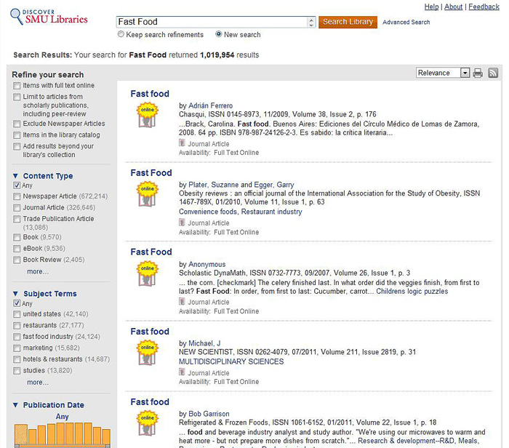Open the Help link in the top menu

pos(431,7)
